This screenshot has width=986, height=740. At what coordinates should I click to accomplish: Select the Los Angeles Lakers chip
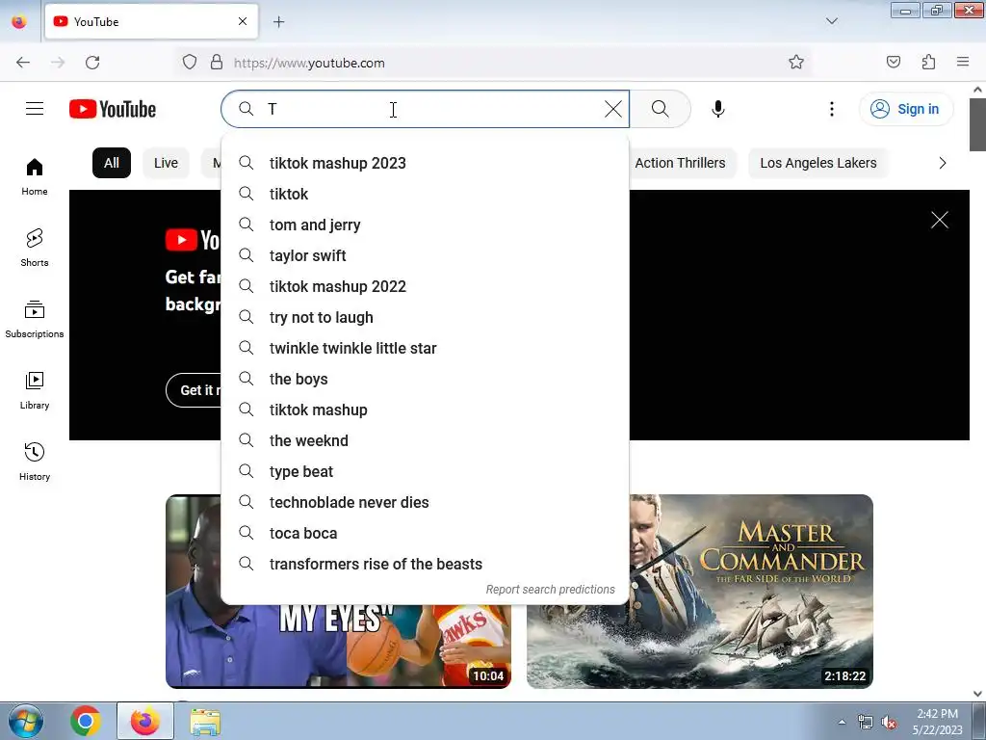point(818,163)
